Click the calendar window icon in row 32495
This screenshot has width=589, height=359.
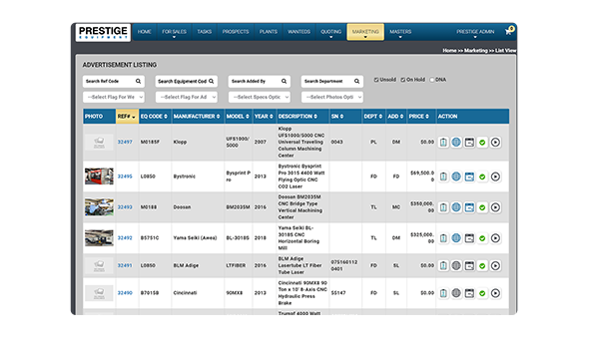(x=469, y=177)
